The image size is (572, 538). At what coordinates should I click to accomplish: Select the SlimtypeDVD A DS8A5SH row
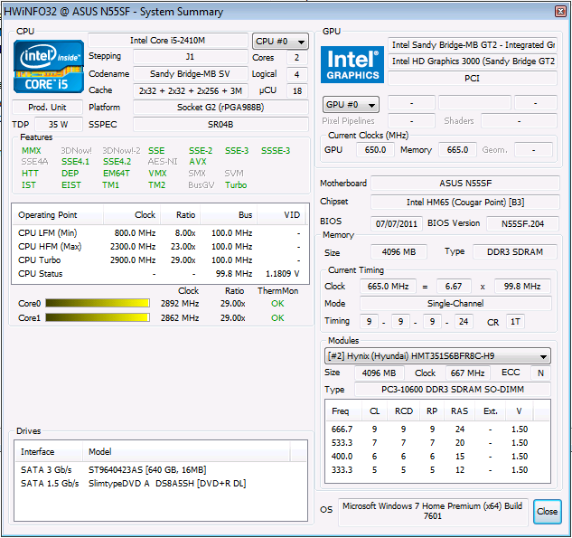pos(161,483)
